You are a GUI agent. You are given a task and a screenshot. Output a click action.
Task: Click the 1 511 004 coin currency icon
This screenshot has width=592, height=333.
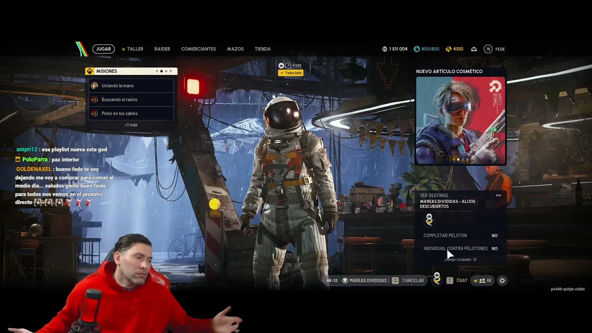(385, 49)
